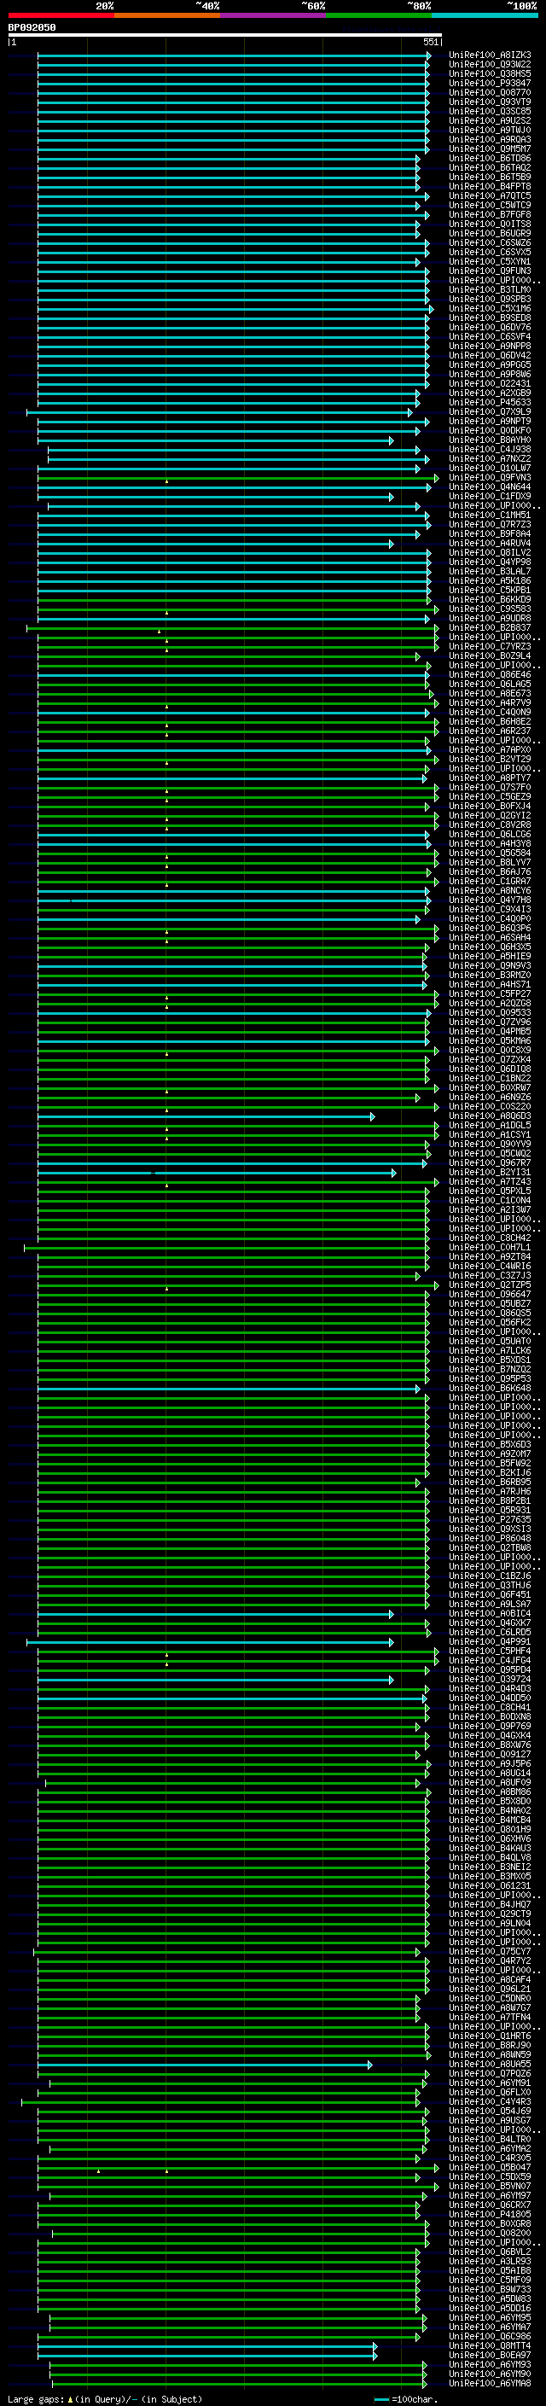546x2406 pixels.
Task: Choose the UniRef100_Q6DV76 entry
Action: (490, 327)
